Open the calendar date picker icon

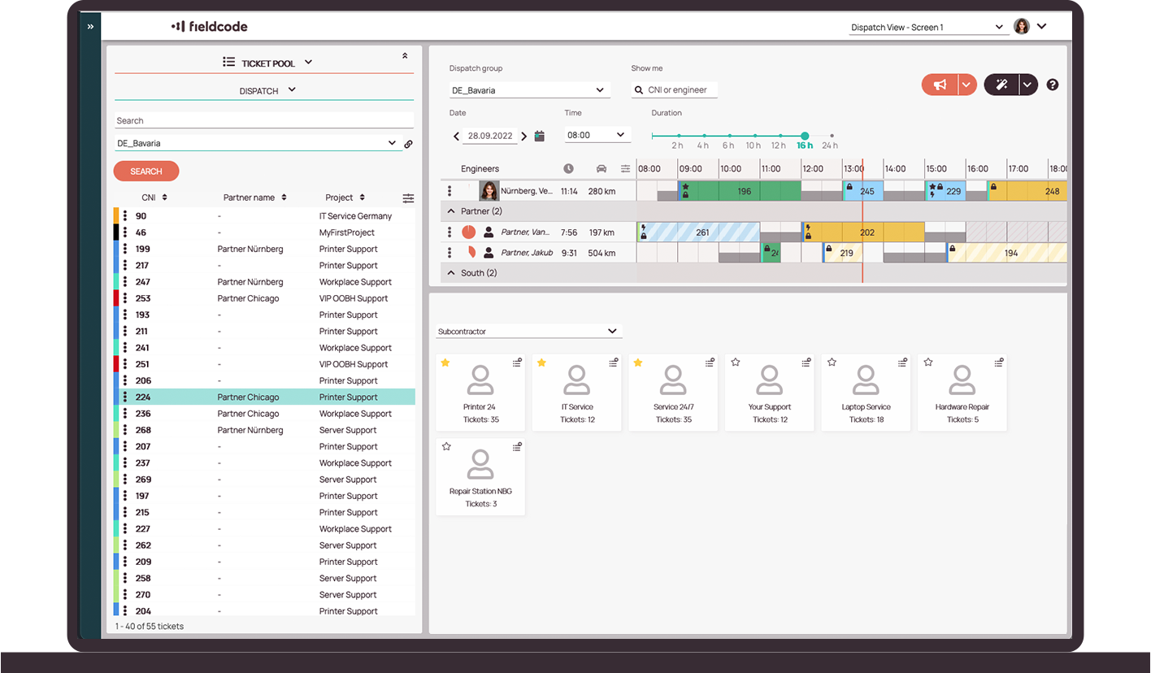540,136
